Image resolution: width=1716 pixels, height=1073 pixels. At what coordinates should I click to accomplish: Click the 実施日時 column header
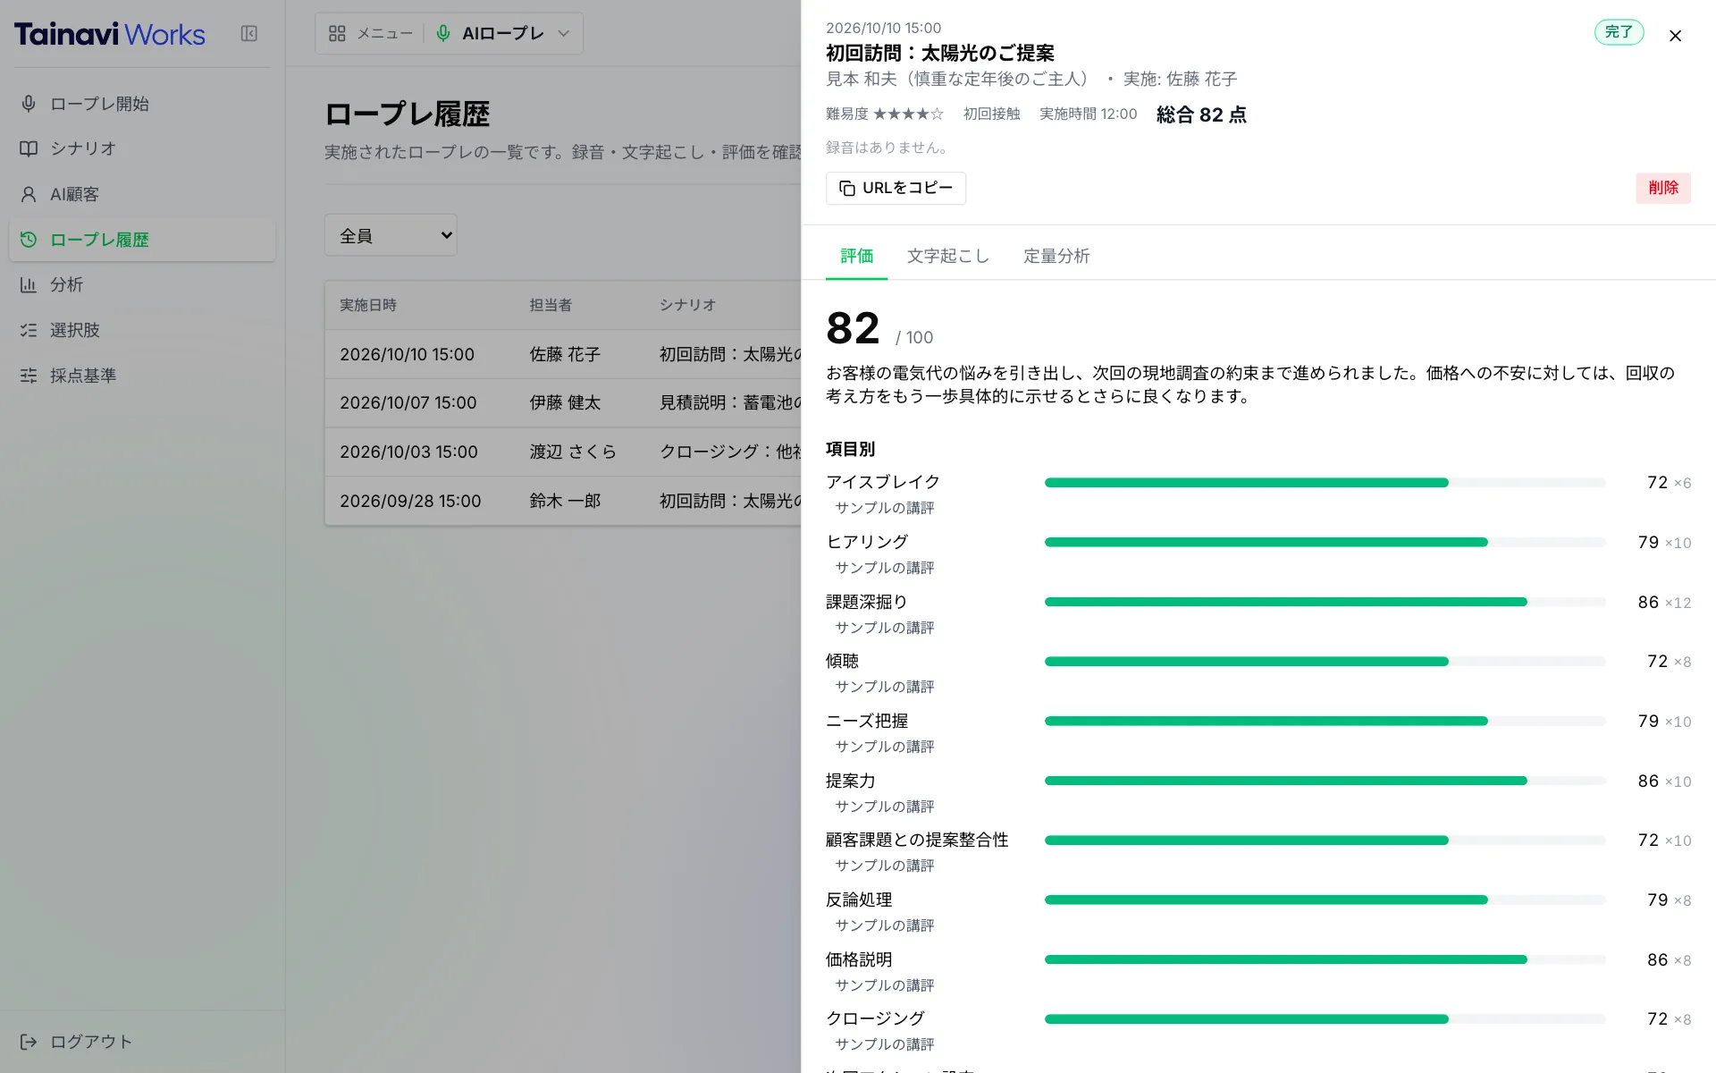tap(368, 305)
